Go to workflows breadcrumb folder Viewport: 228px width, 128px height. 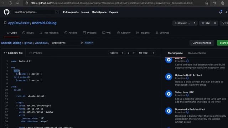point(41,43)
